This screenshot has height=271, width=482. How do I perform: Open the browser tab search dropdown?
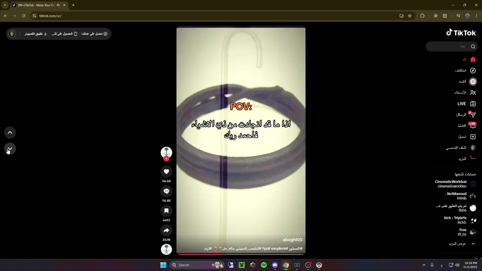click(x=5, y=5)
